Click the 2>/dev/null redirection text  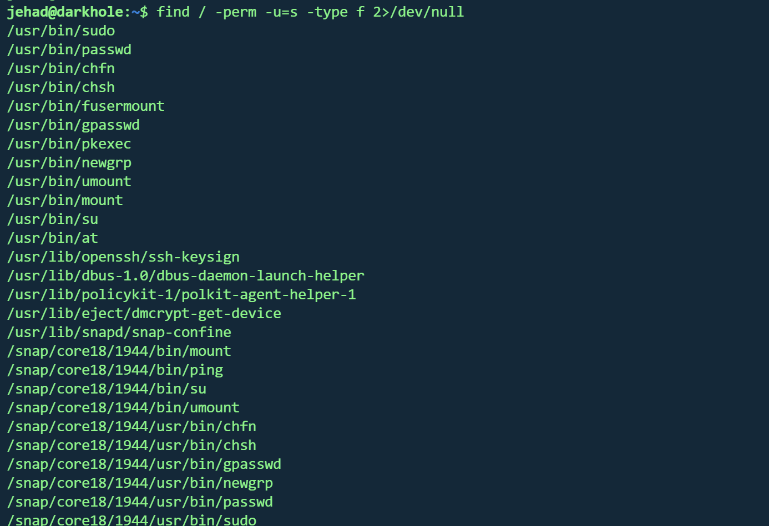418,12
